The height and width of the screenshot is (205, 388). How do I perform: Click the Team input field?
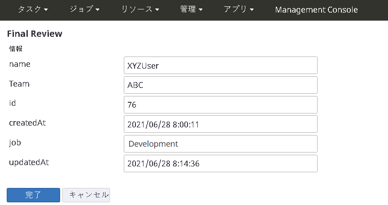click(x=220, y=85)
